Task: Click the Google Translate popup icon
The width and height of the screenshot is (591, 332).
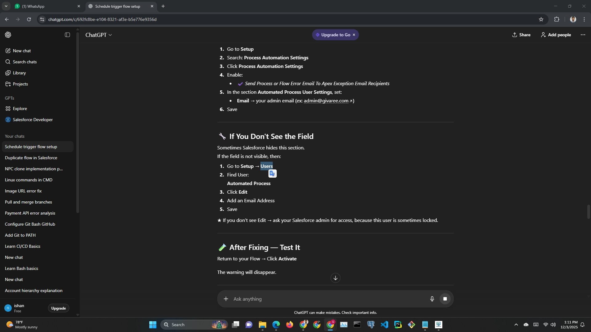Action: (272, 174)
